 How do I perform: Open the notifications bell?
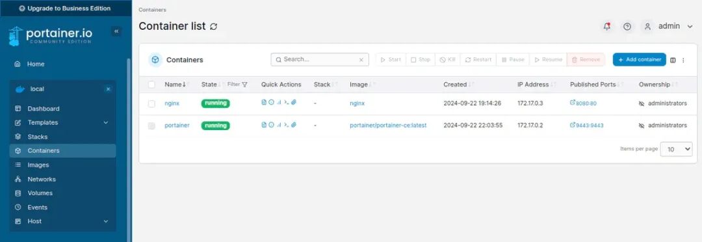(607, 27)
